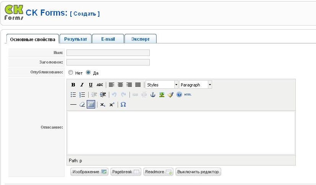Click the insert image tree icon
316x185 pixels.
pos(162,95)
